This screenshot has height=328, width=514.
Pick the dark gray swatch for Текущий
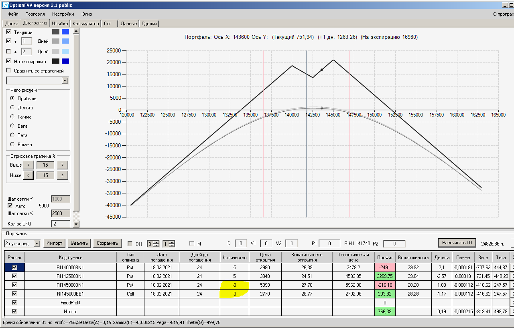tap(56, 32)
